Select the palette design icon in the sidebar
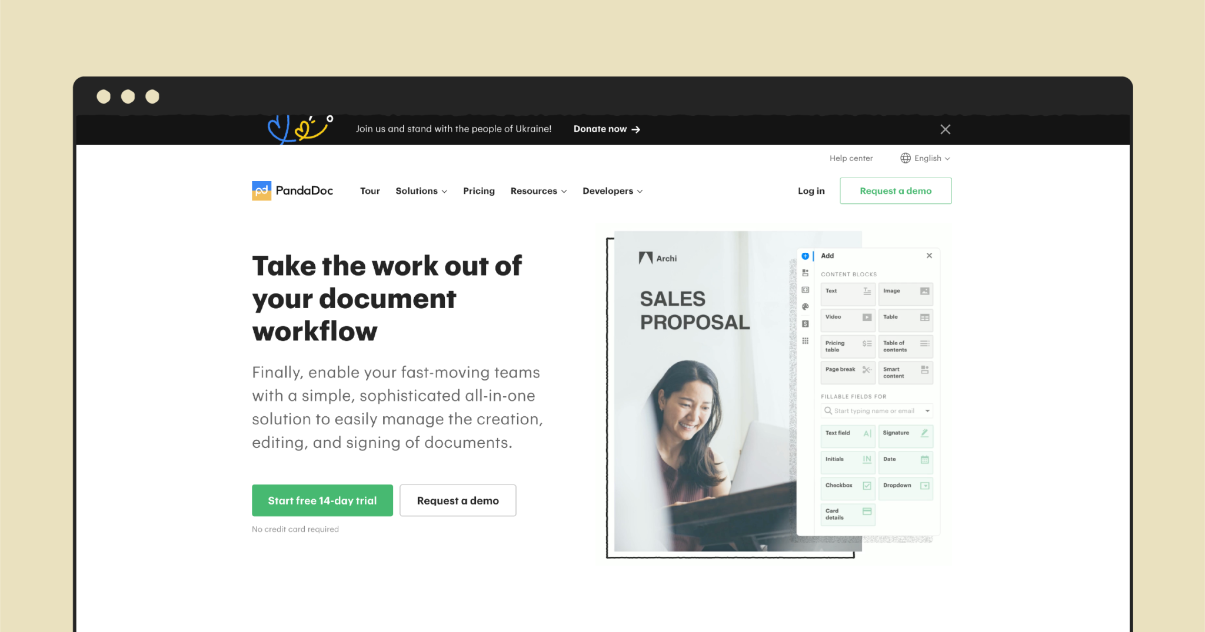1205x632 pixels. point(805,307)
